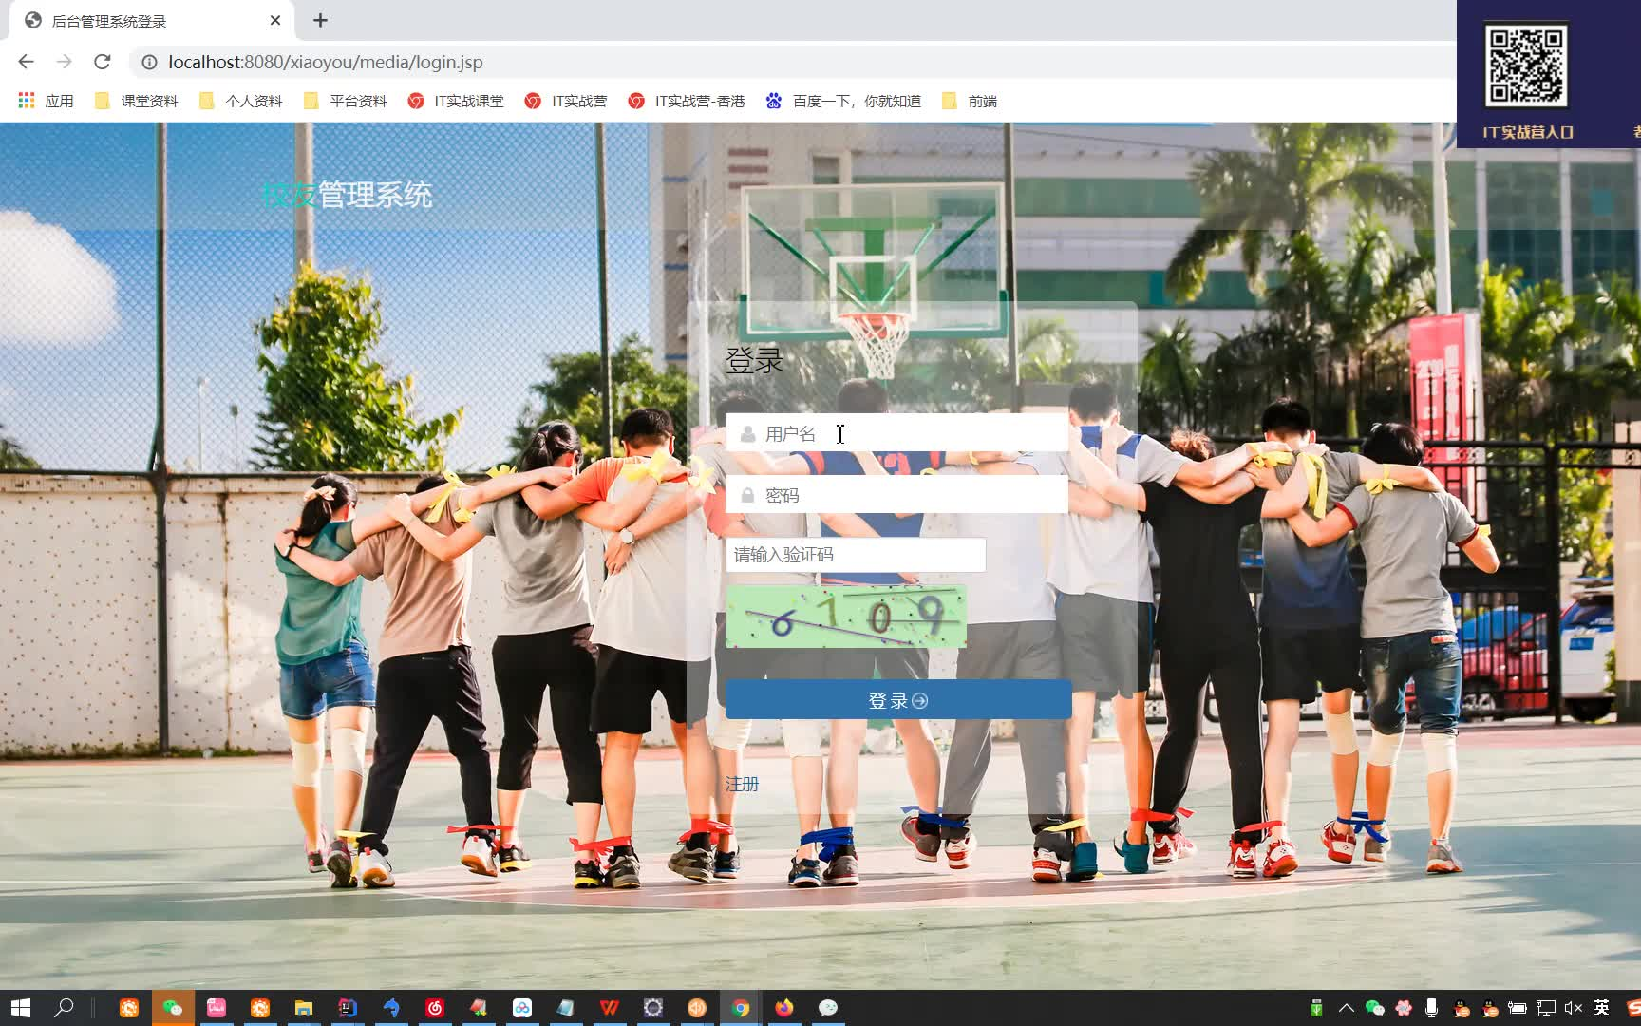Open the 个人资料 bookmark folder
Viewport: 1641px width, 1026px height.
(241, 101)
